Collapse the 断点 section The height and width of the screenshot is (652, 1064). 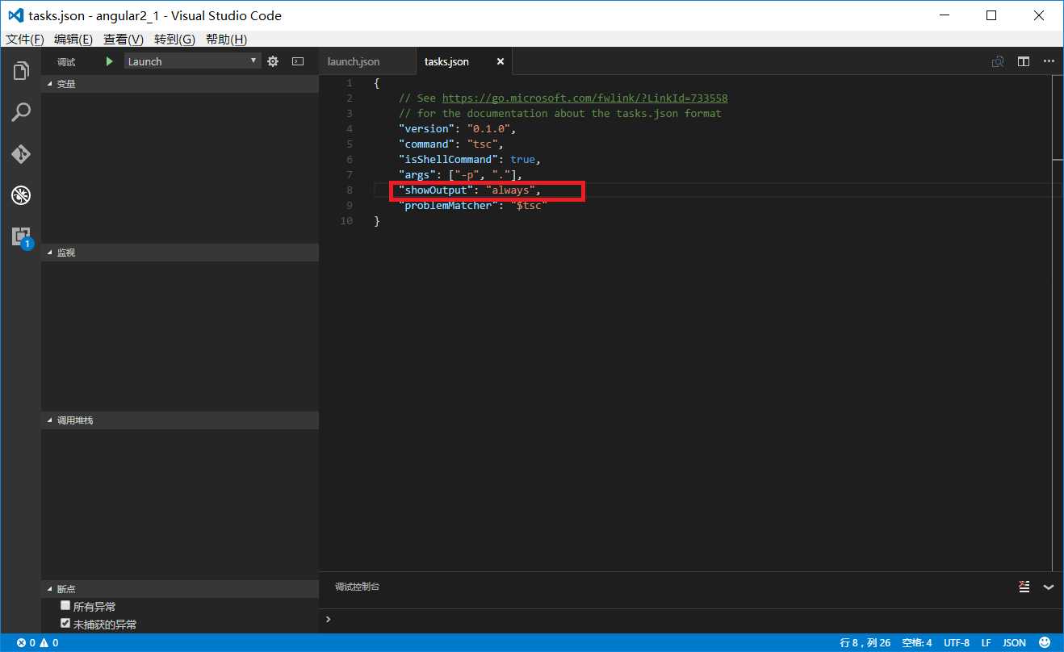(x=179, y=589)
